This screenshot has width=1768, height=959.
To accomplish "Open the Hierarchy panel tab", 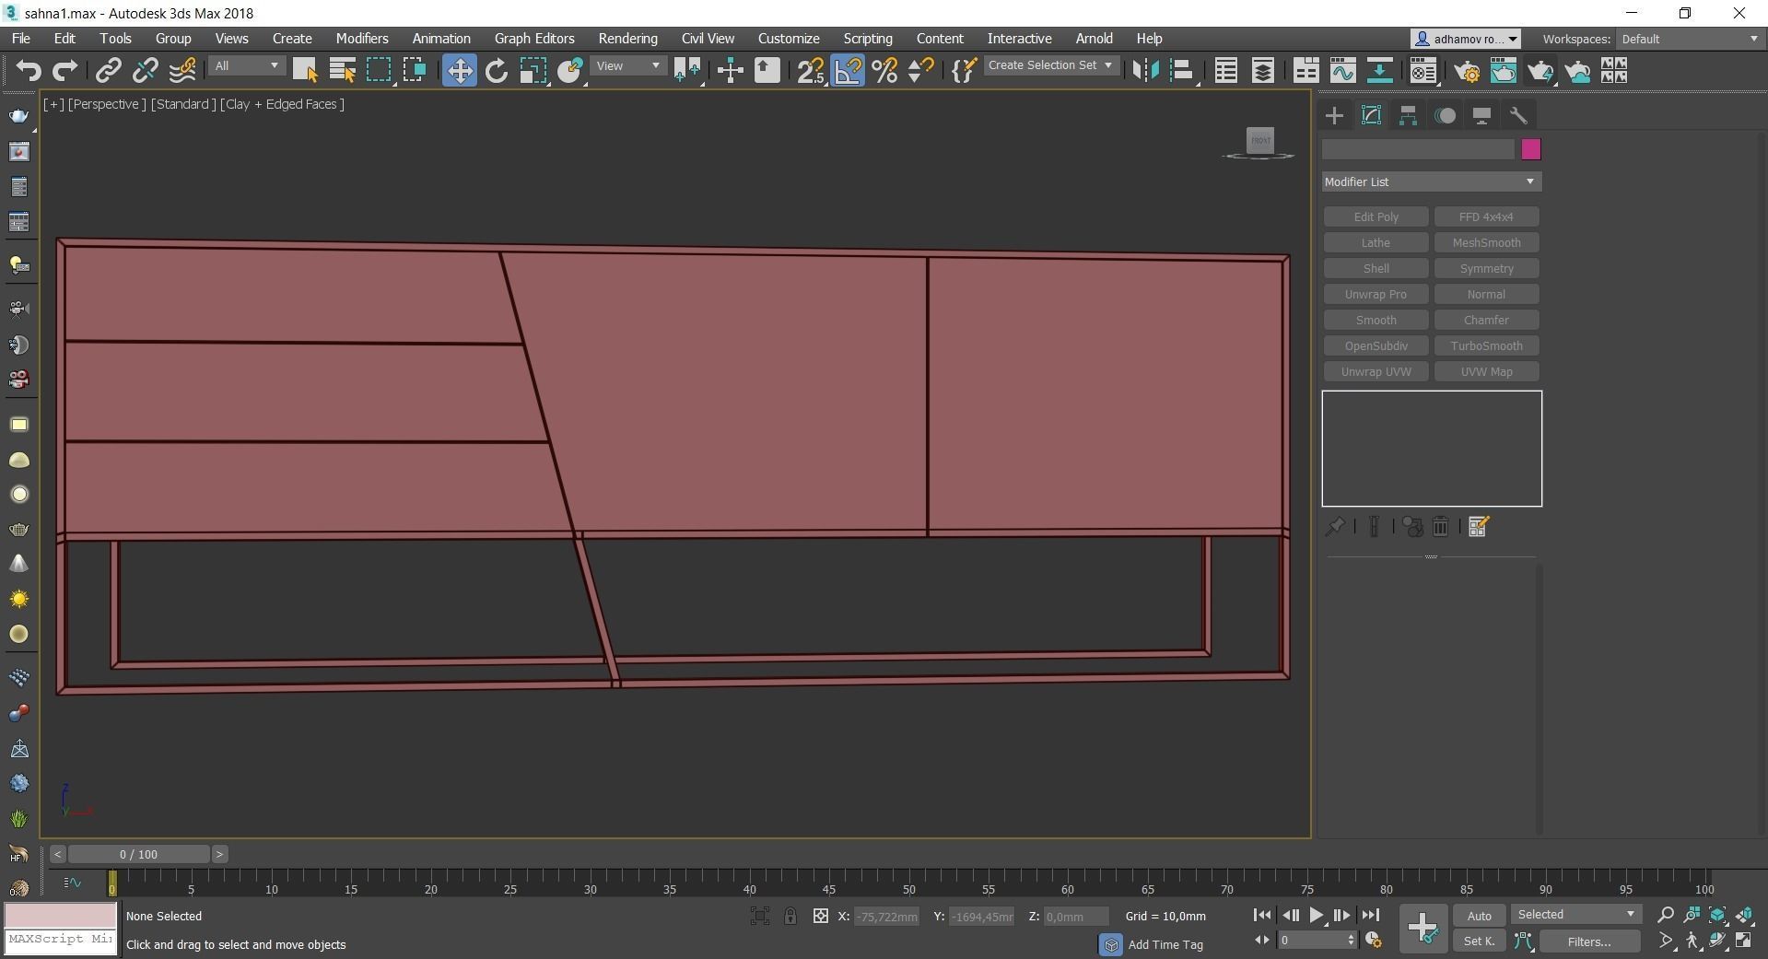I will [1408, 115].
